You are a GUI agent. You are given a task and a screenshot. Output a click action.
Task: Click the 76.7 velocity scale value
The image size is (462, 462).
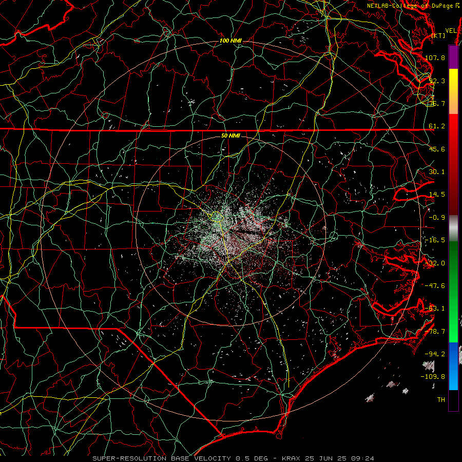[x=437, y=103]
